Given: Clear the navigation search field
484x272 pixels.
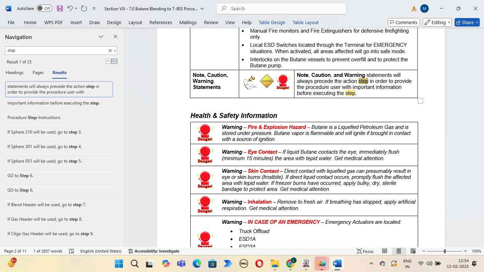Looking at the screenshot, I should click(110, 51).
